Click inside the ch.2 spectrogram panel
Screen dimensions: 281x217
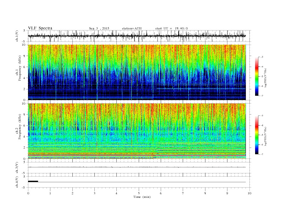(x=137, y=131)
